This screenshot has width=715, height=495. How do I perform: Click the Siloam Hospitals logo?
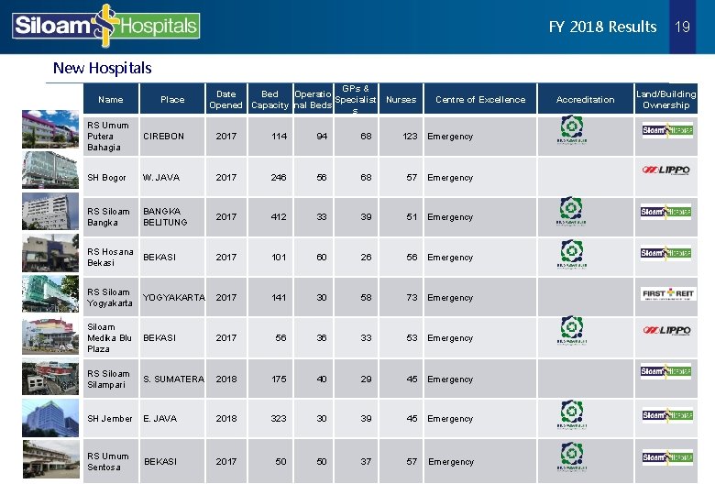pos(105,26)
